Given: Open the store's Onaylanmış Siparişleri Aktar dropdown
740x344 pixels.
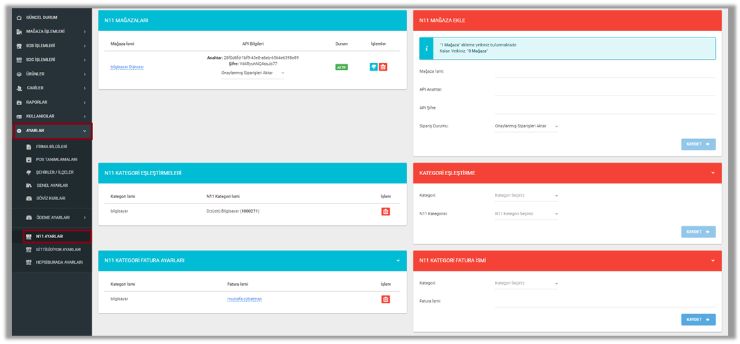Looking at the screenshot, I should tap(252, 73).
